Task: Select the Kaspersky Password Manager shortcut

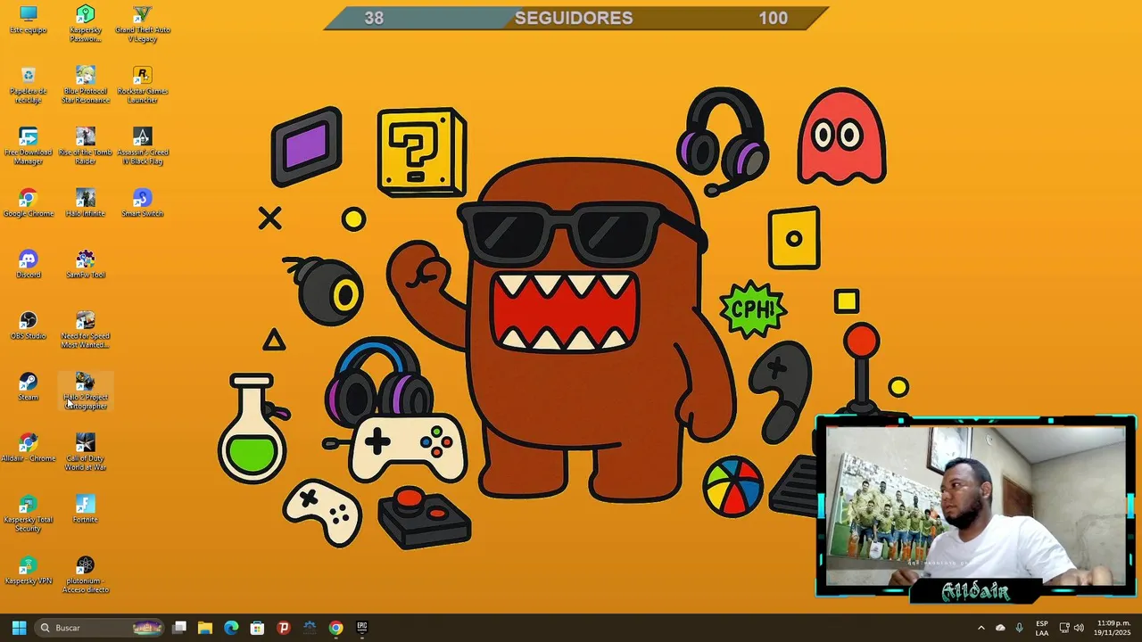Action: [x=85, y=23]
